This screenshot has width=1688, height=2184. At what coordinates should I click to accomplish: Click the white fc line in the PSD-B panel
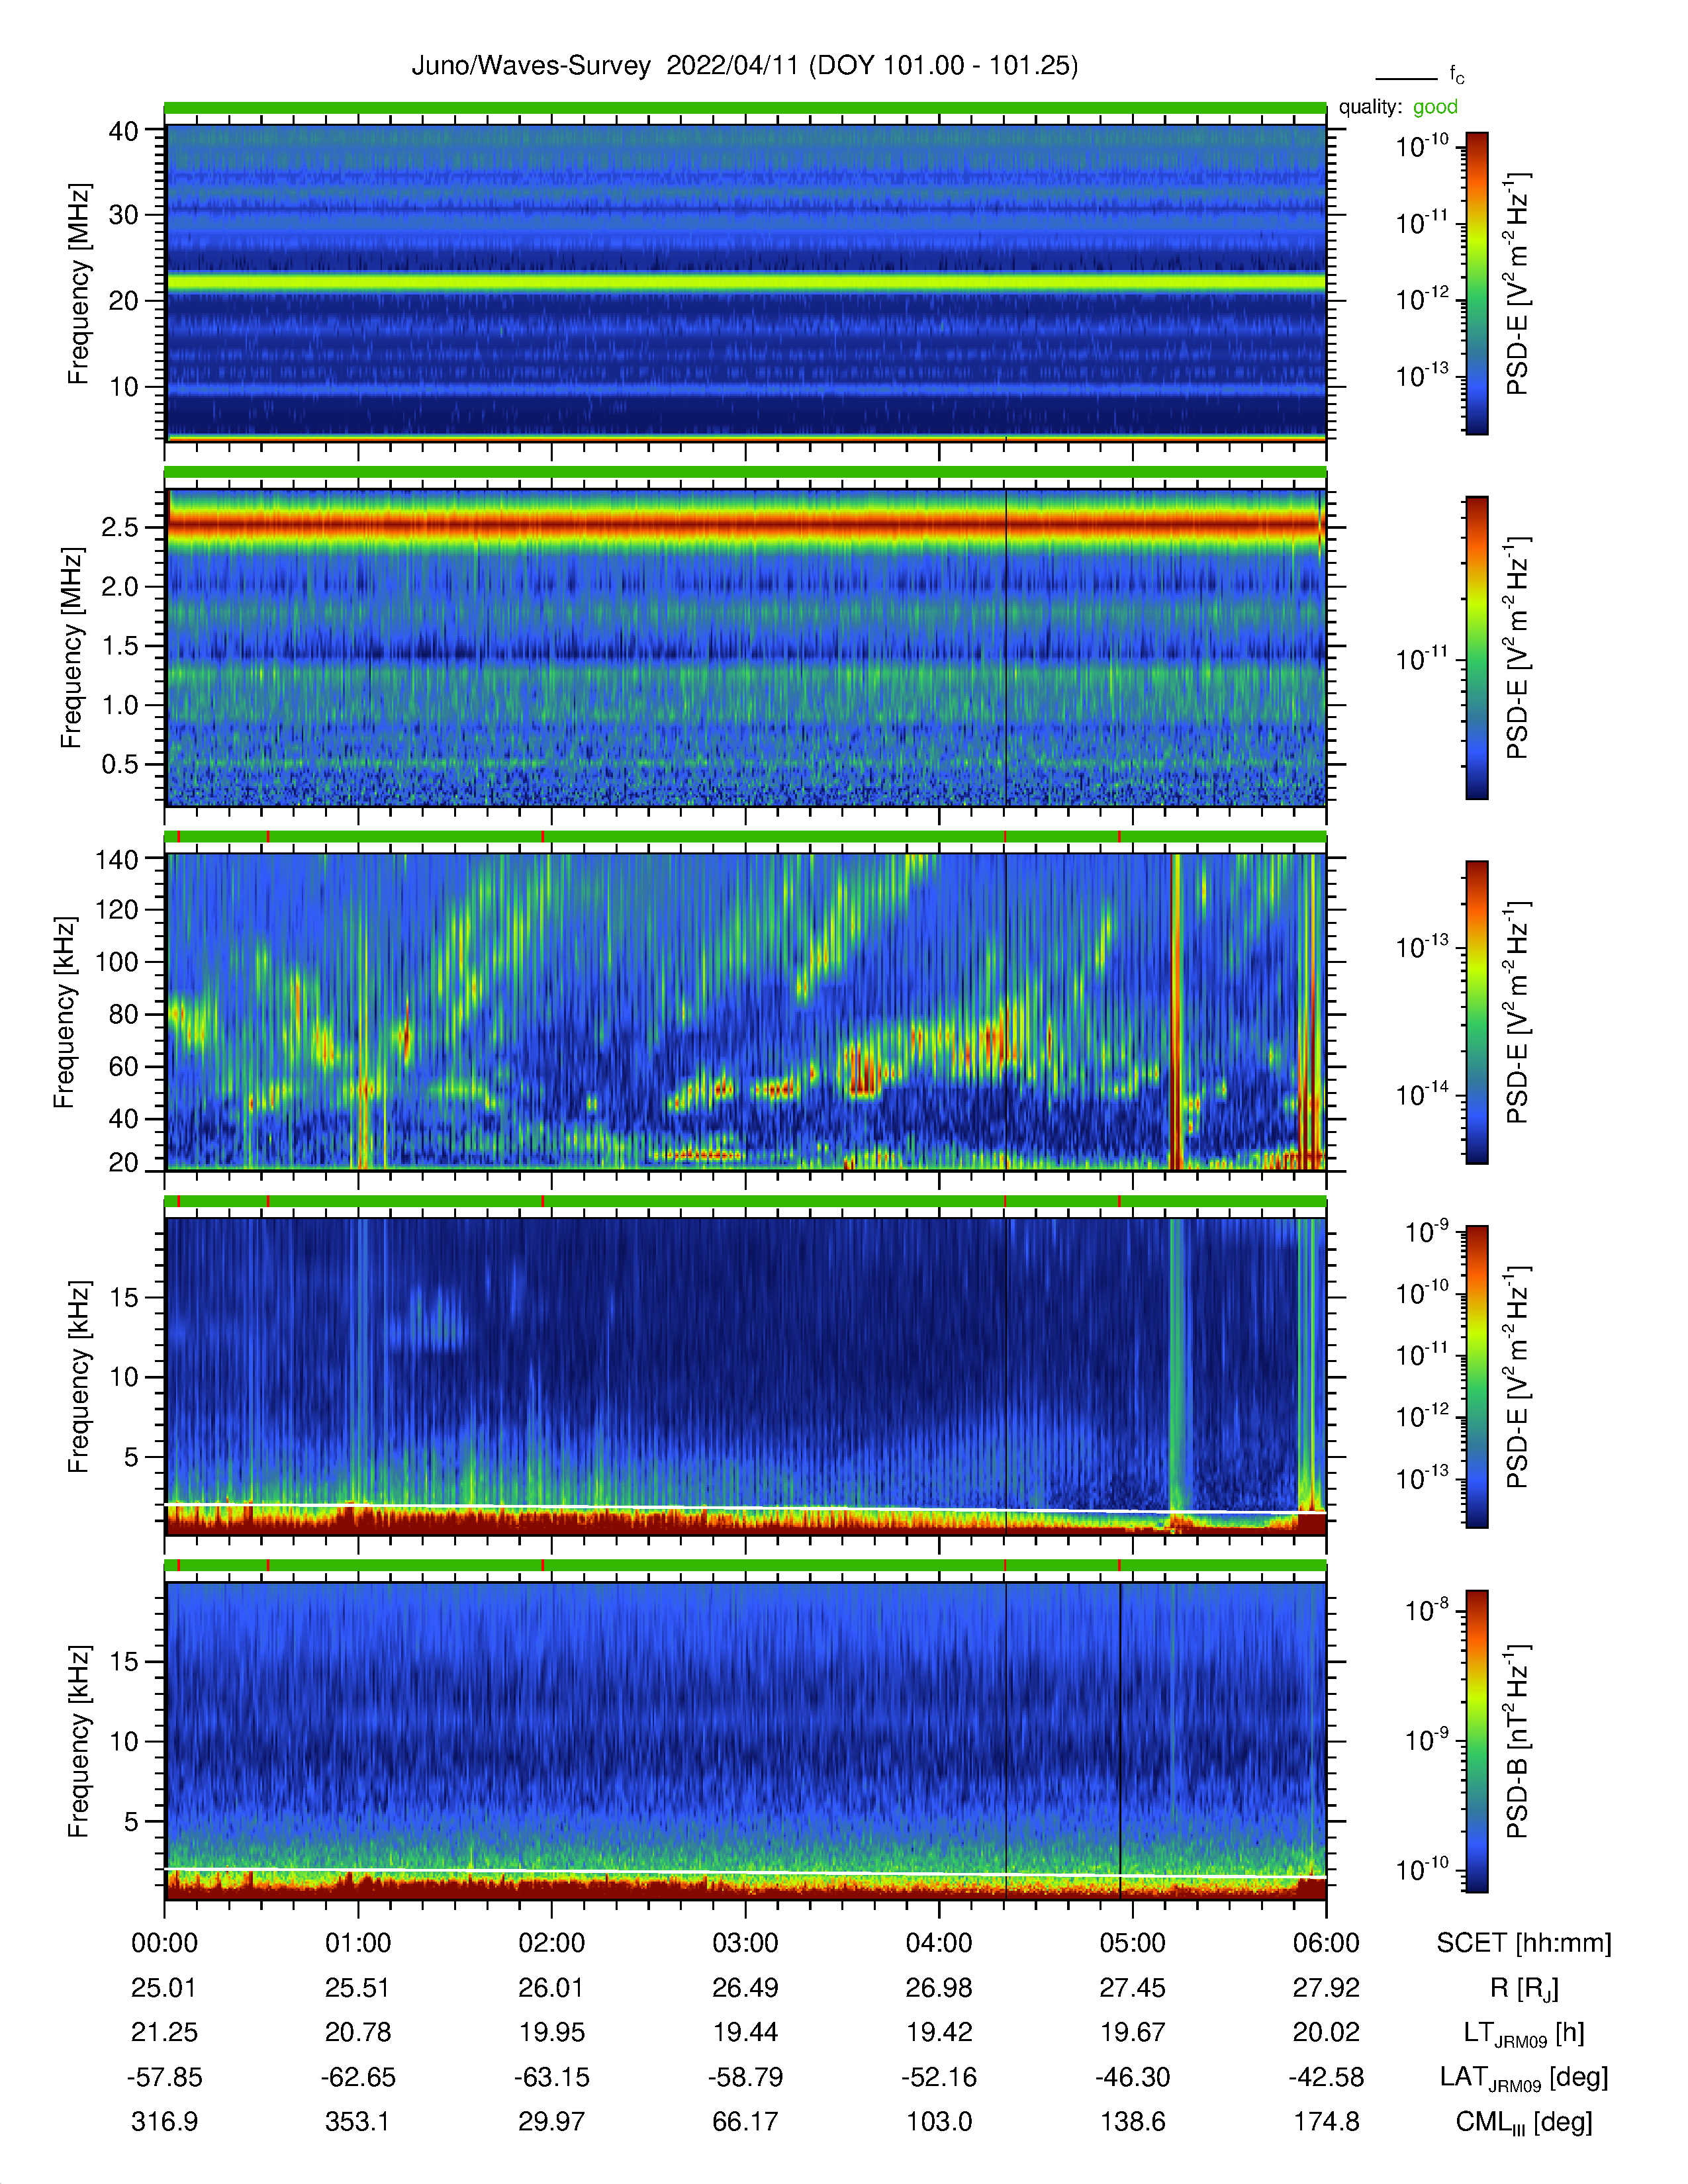(745, 1873)
